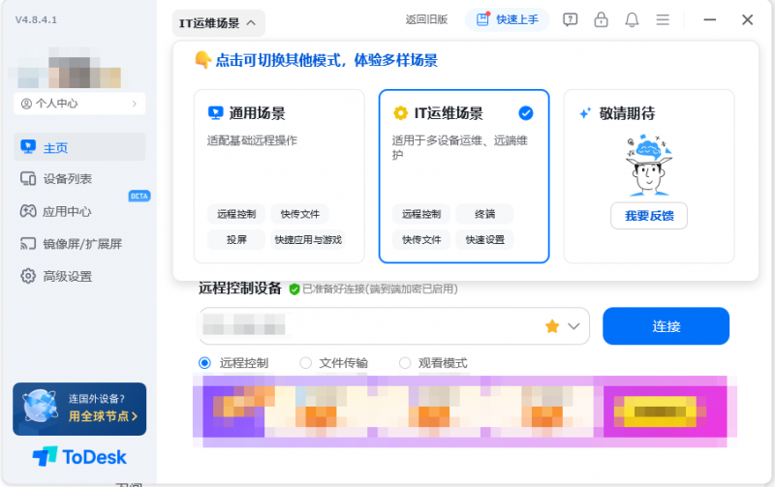This screenshot has height=487, width=775.
Task: Click the blue checkmark on IT运维场景 card
Action: pyautogui.click(x=526, y=113)
